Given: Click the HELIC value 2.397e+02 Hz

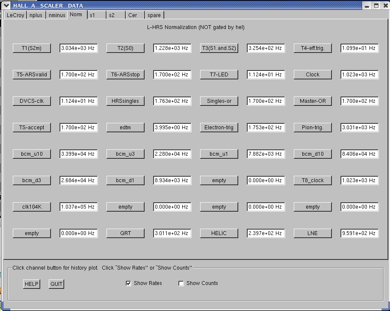Looking at the screenshot, I should pyautogui.click(x=266, y=233).
